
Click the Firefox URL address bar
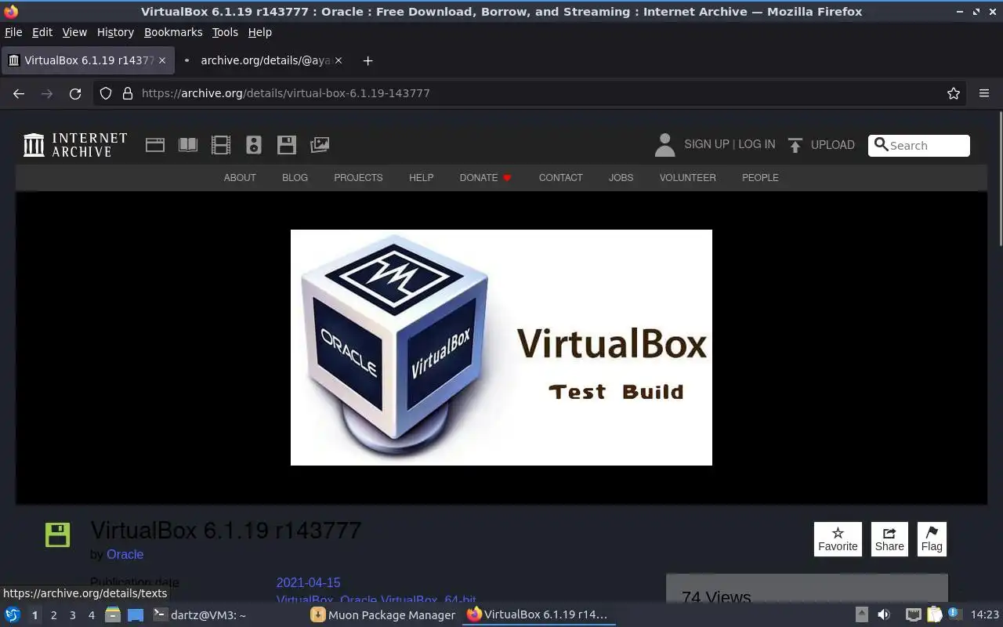click(x=530, y=93)
